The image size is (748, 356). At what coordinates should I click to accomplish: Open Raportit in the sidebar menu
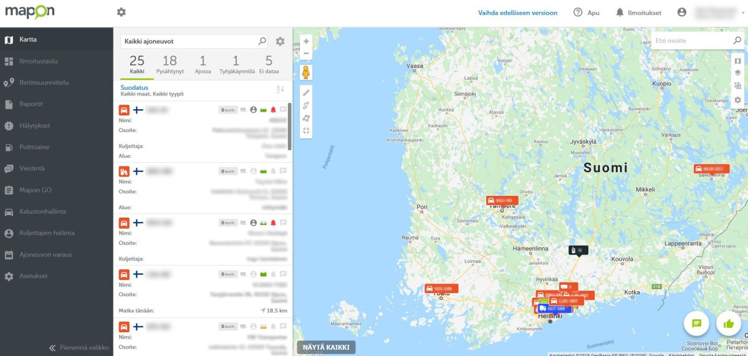click(31, 104)
